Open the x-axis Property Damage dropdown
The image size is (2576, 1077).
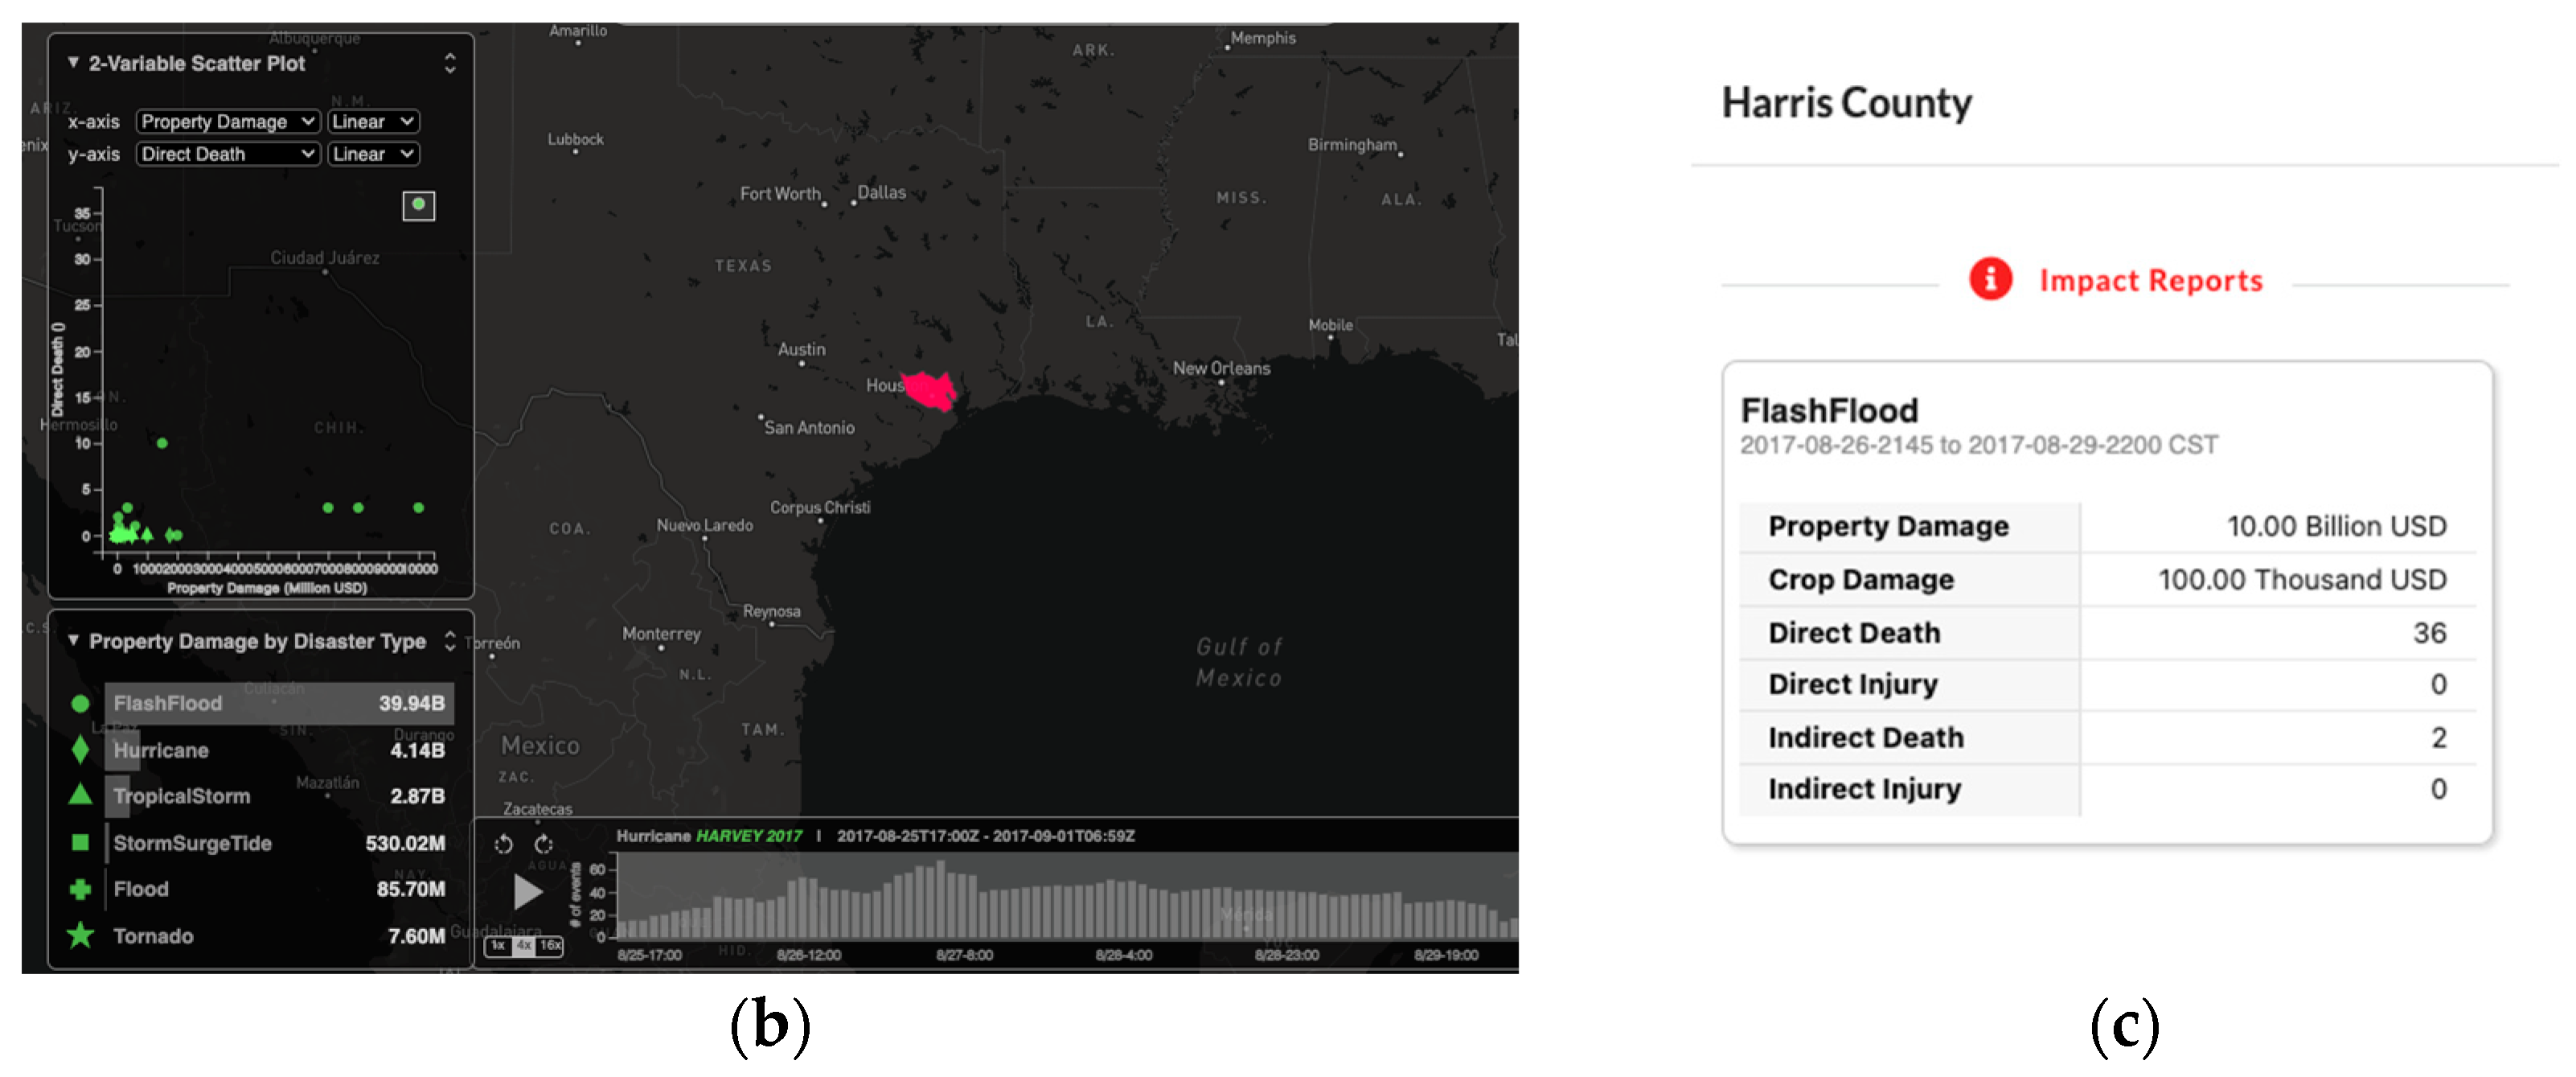[x=227, y=121]
